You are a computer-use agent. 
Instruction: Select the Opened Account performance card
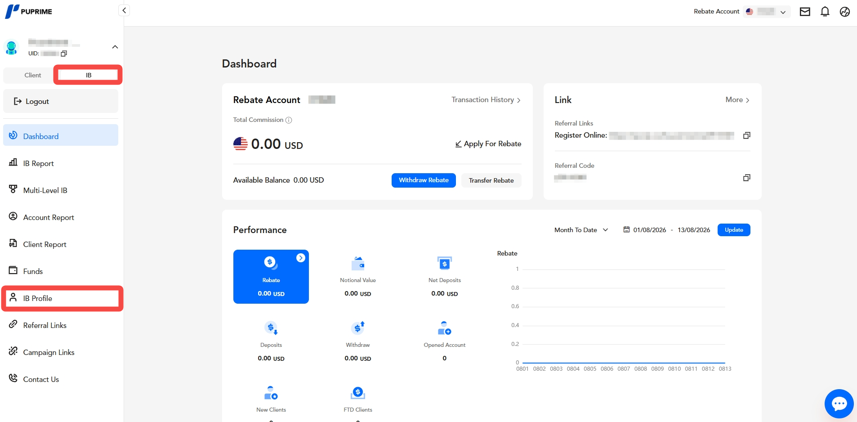(x=445, y=341)
